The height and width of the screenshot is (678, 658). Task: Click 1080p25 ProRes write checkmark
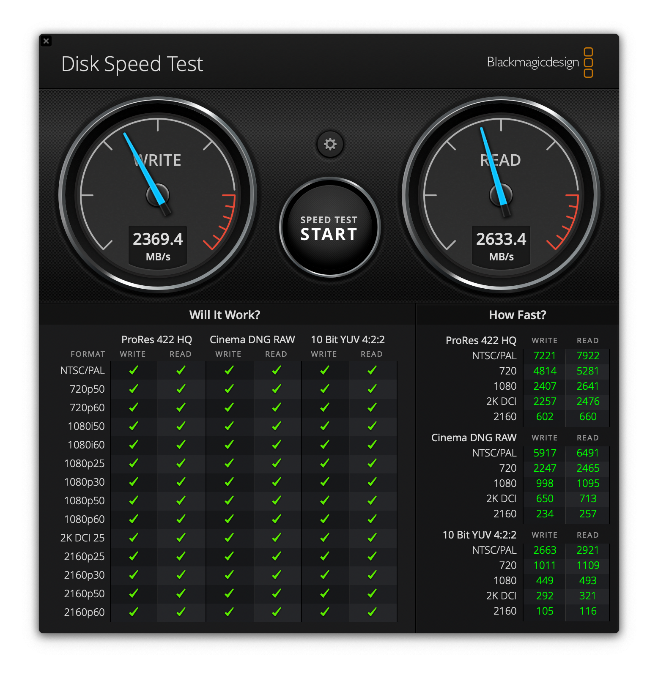pyautogui.click(x=133, y=463)
